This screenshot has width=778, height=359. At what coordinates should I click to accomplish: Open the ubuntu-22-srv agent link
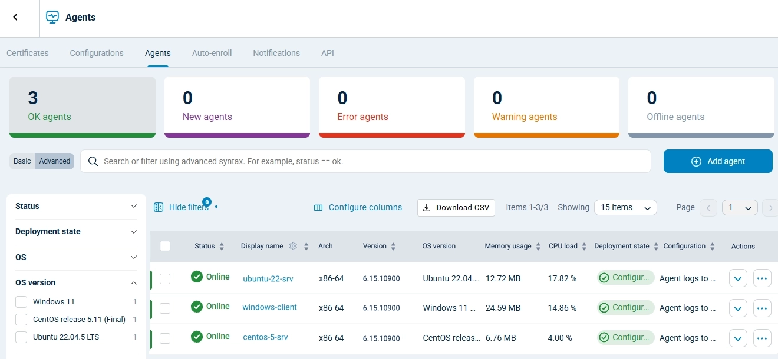(x=268, y=278)
